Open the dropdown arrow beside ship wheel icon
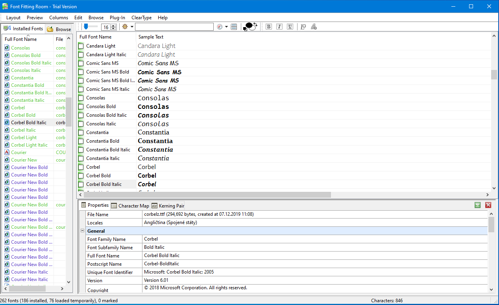The image size is (499, 305). [132, 27]
